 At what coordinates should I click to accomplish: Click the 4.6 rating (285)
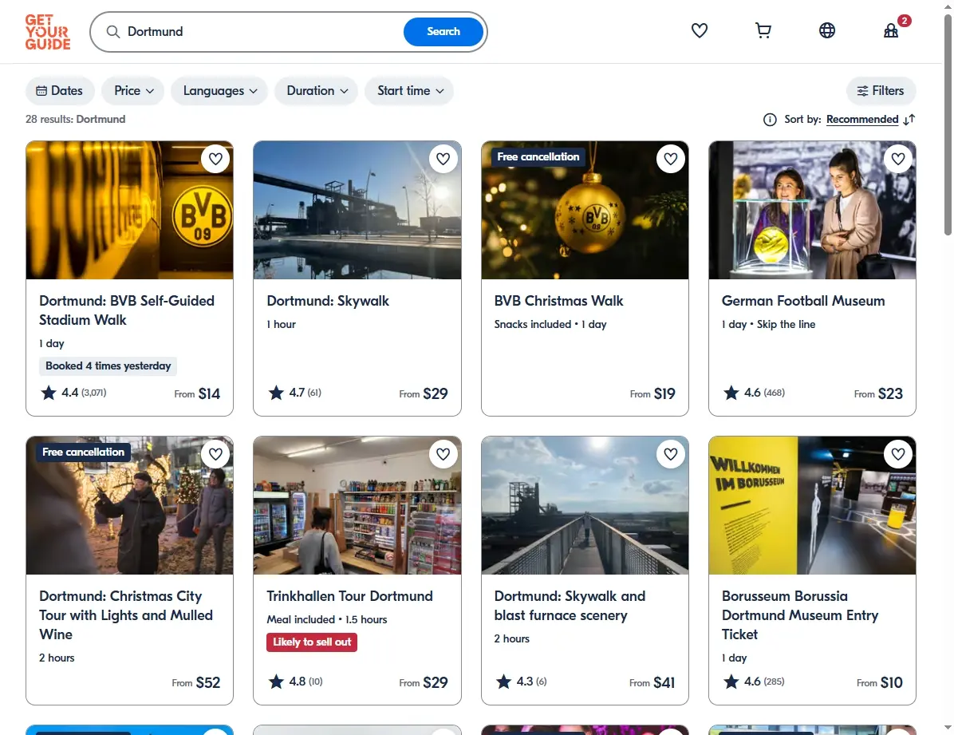pyautogui.click(x=754, y=682)
